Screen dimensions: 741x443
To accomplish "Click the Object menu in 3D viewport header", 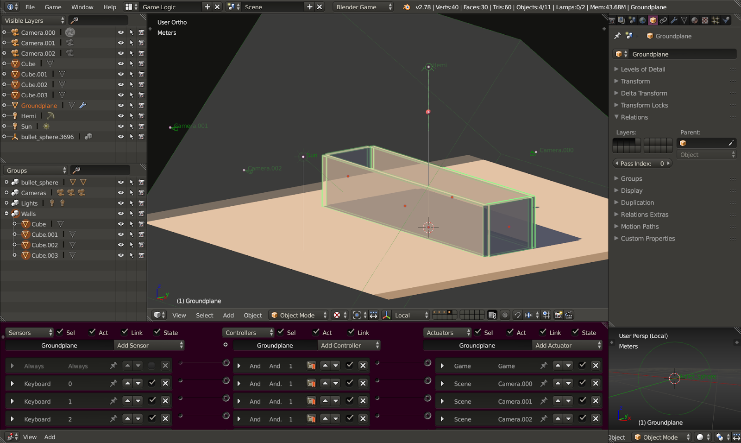I will pos(252,315).
